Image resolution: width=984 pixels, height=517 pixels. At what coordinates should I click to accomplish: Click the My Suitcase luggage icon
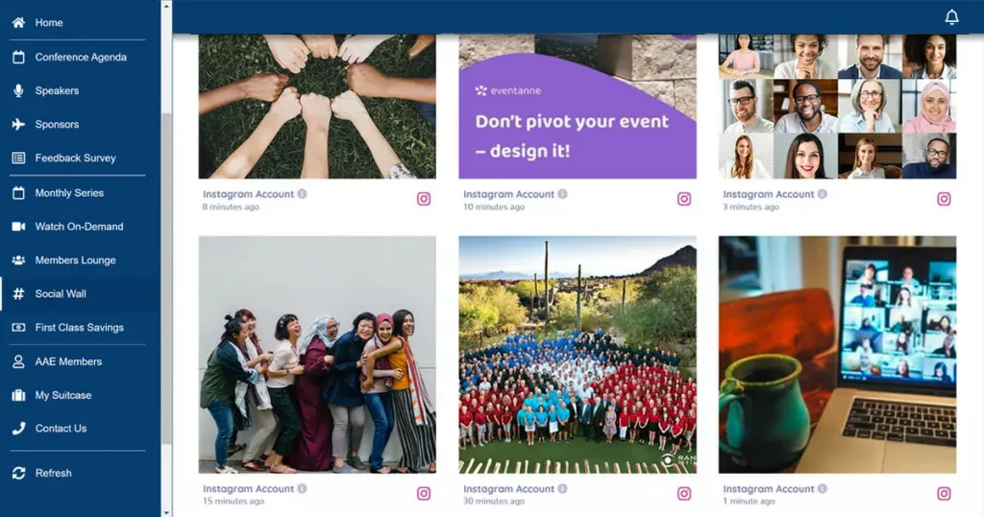18,395
